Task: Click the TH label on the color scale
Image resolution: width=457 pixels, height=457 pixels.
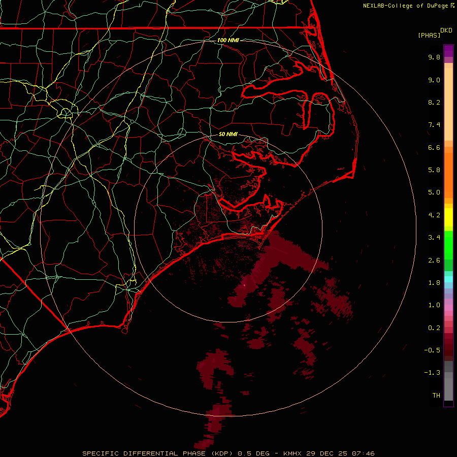Action: click(436, 395)
